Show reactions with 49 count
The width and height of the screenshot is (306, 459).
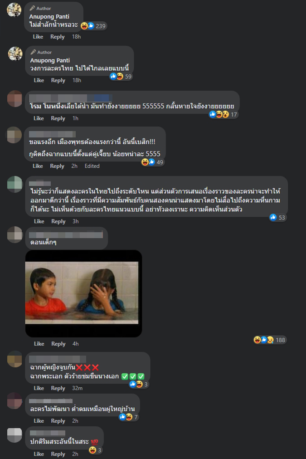point(152,162)
